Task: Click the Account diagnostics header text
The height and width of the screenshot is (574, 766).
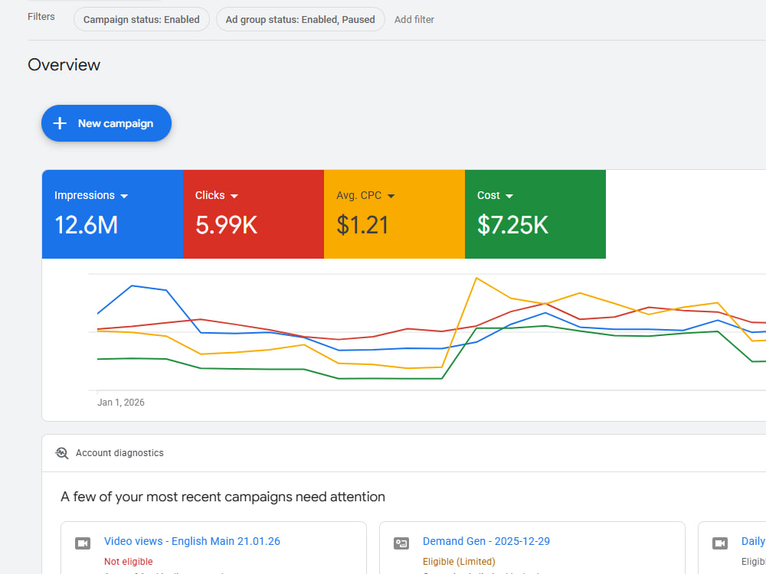Action: pyautogui.click(x=119, y=453)
